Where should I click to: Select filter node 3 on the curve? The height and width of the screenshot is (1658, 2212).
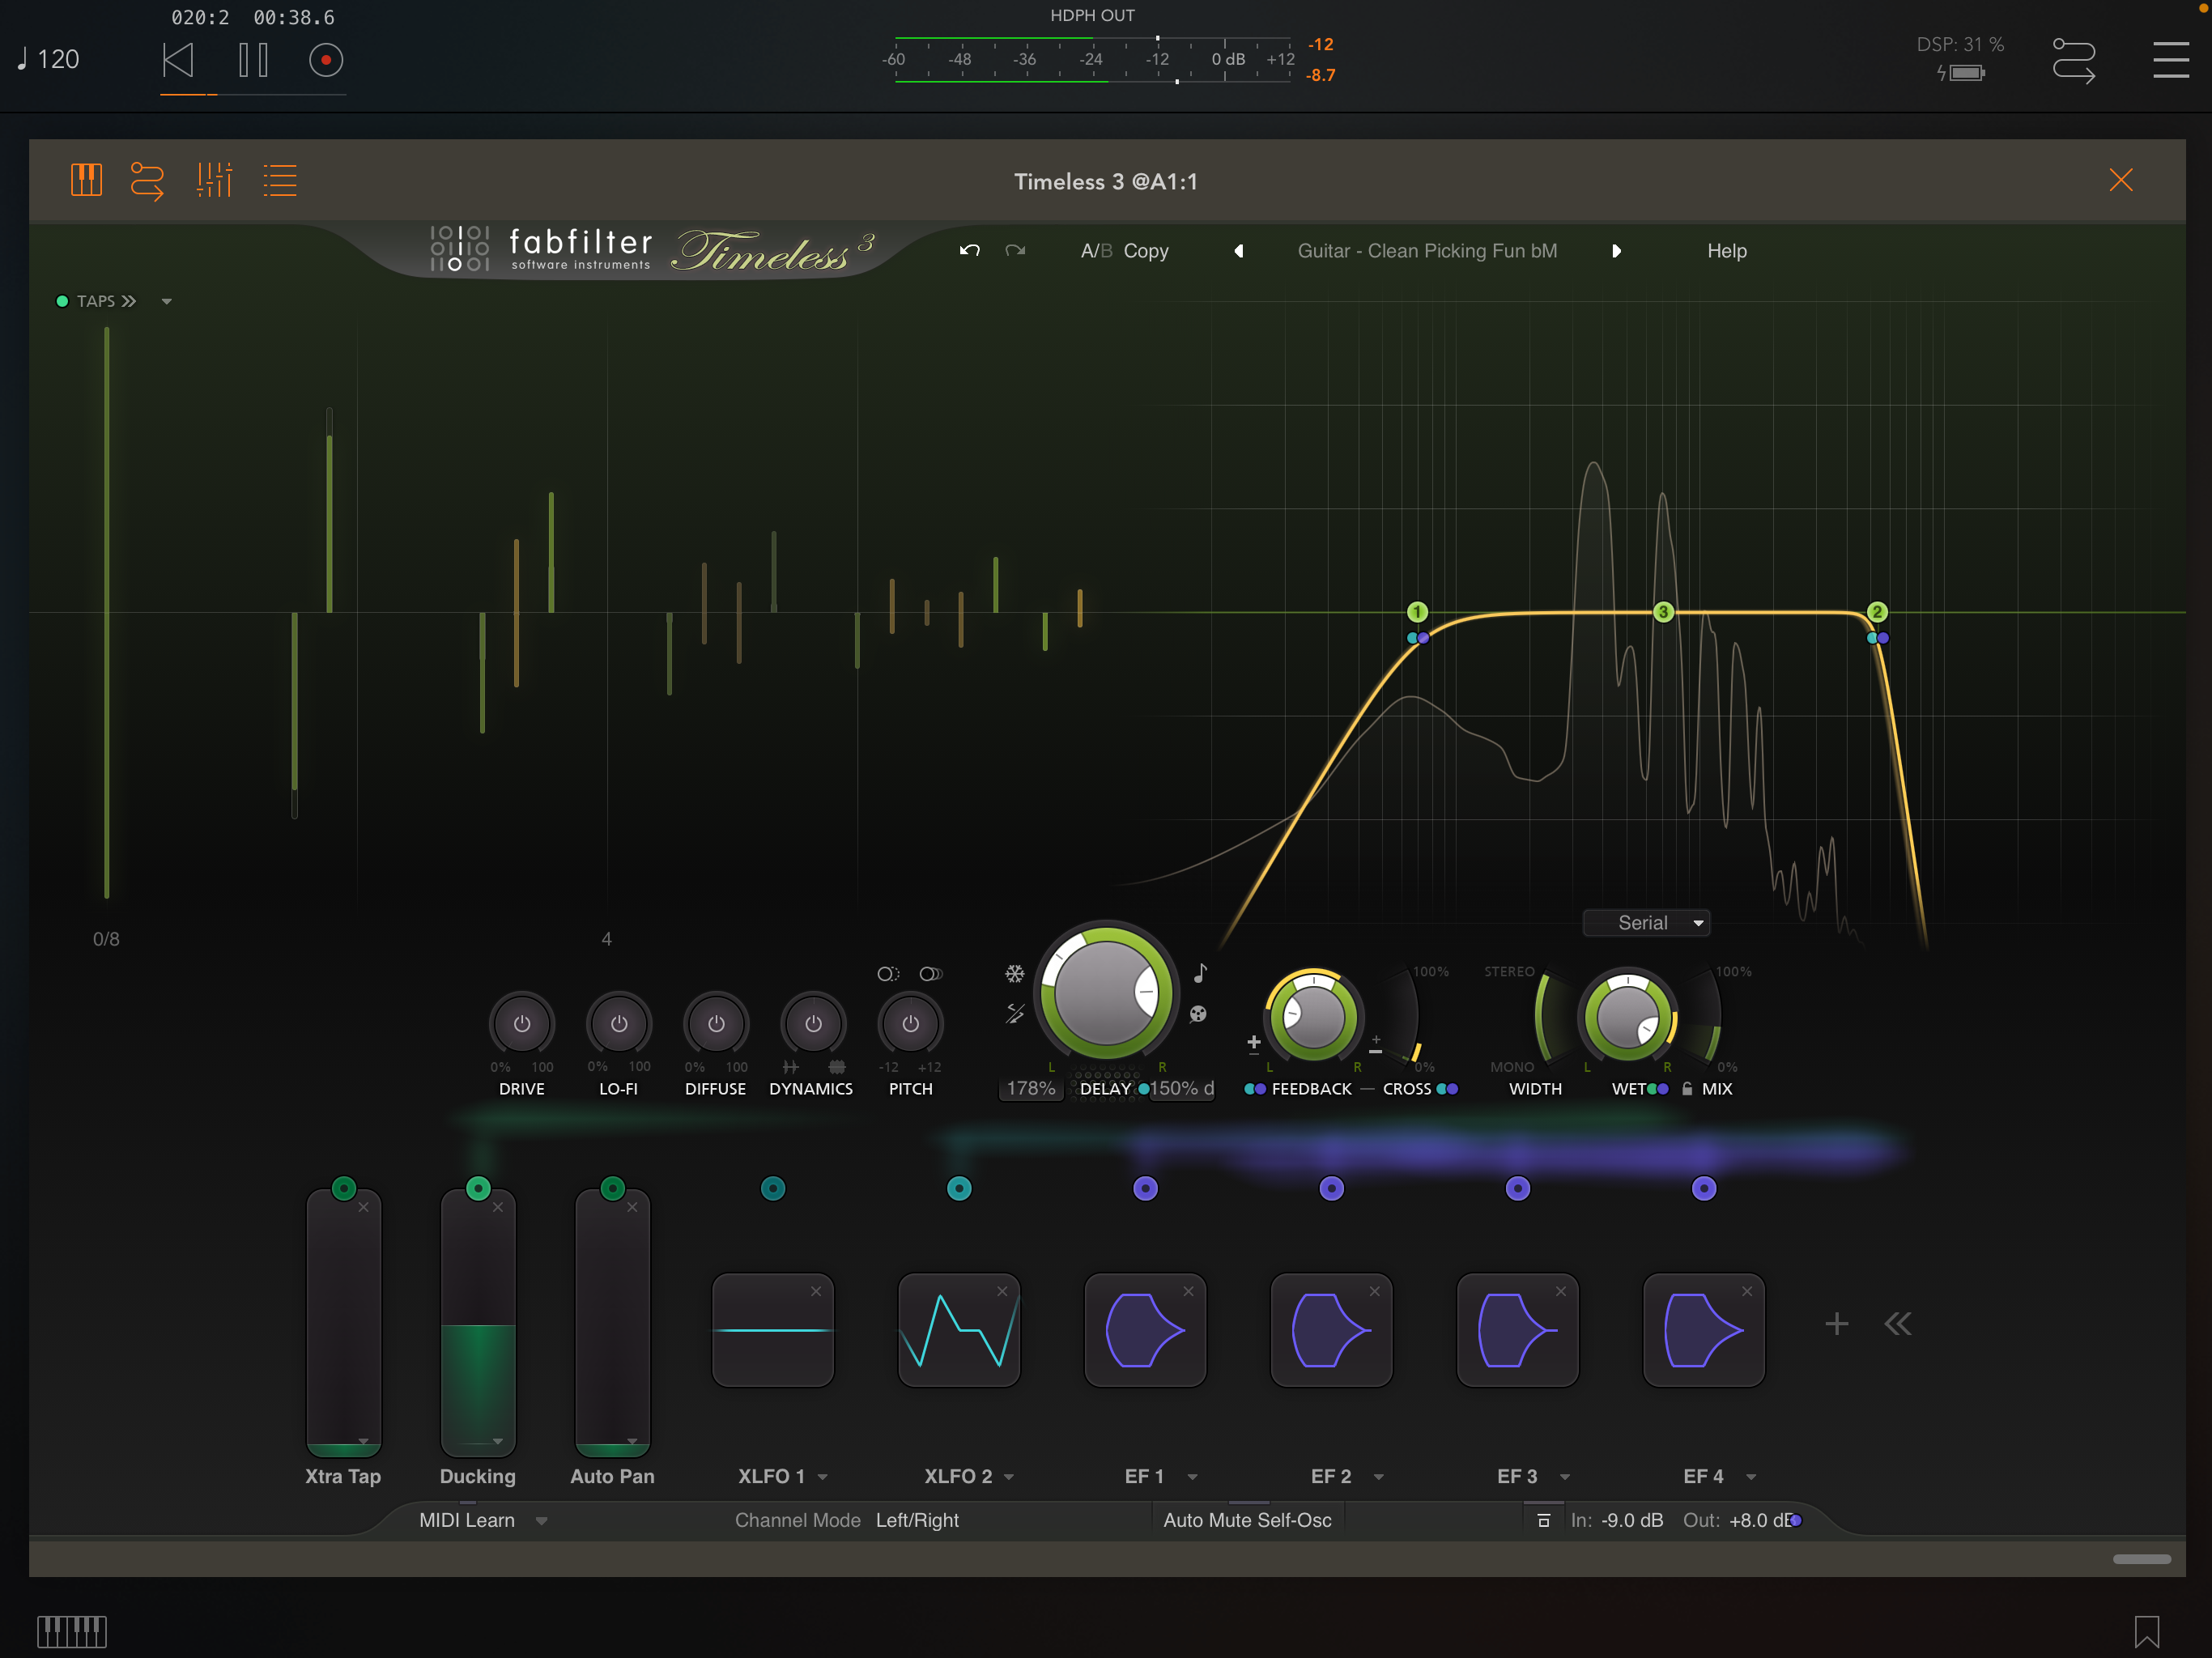pyautogui.click(x=1663, y=612)
